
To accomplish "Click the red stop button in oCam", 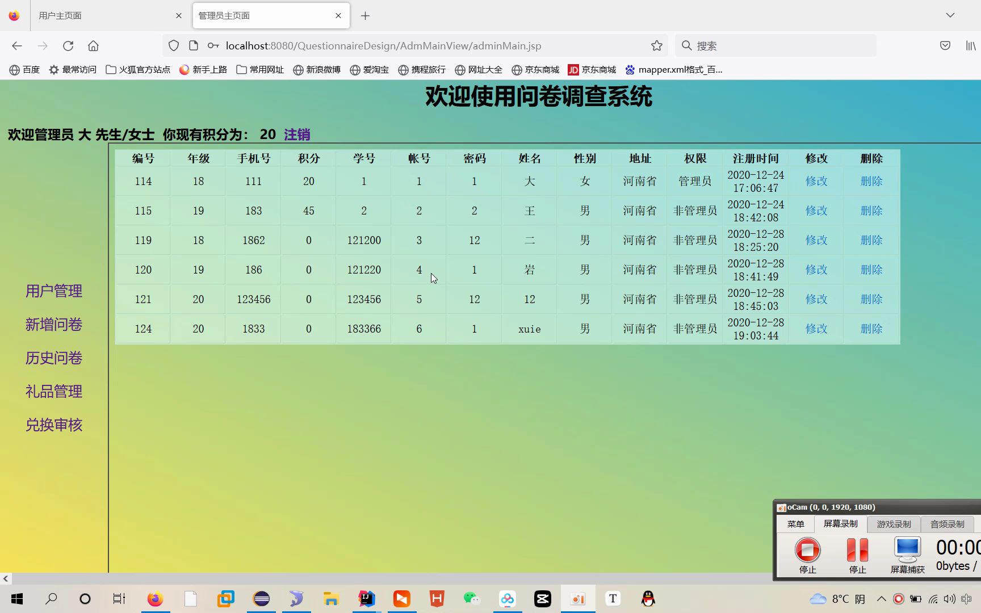I will point(807,550).
